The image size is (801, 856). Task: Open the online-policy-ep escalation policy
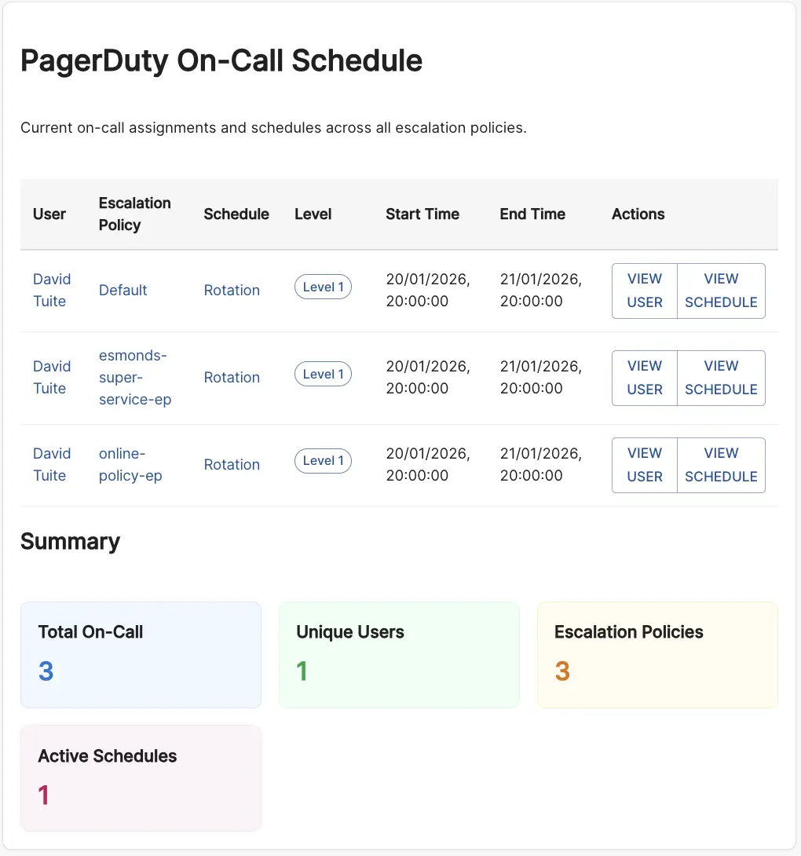[x=130, y=464]
